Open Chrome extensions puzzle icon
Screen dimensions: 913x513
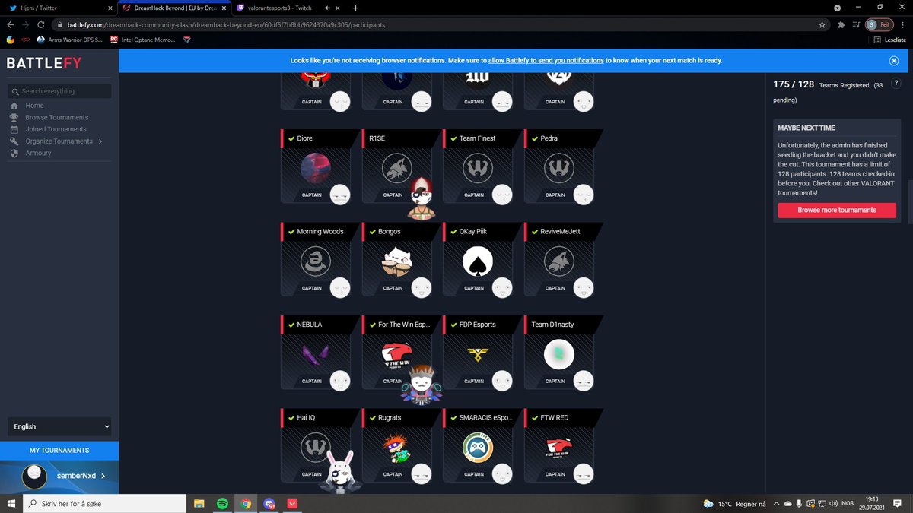pos(841,24)
